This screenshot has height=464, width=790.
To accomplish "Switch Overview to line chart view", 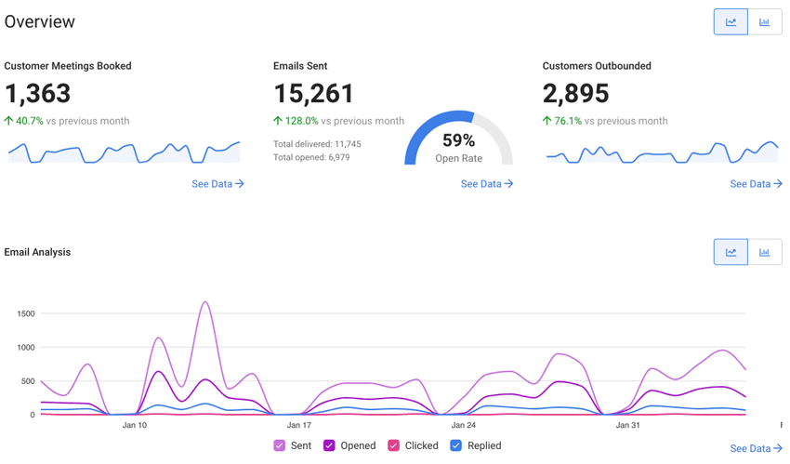I will [x=731, y=22].
